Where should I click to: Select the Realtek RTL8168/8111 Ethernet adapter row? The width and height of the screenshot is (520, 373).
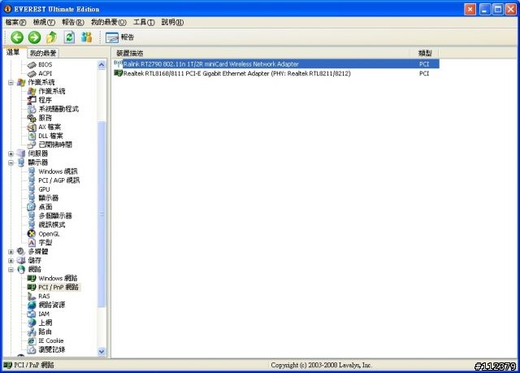276,73
